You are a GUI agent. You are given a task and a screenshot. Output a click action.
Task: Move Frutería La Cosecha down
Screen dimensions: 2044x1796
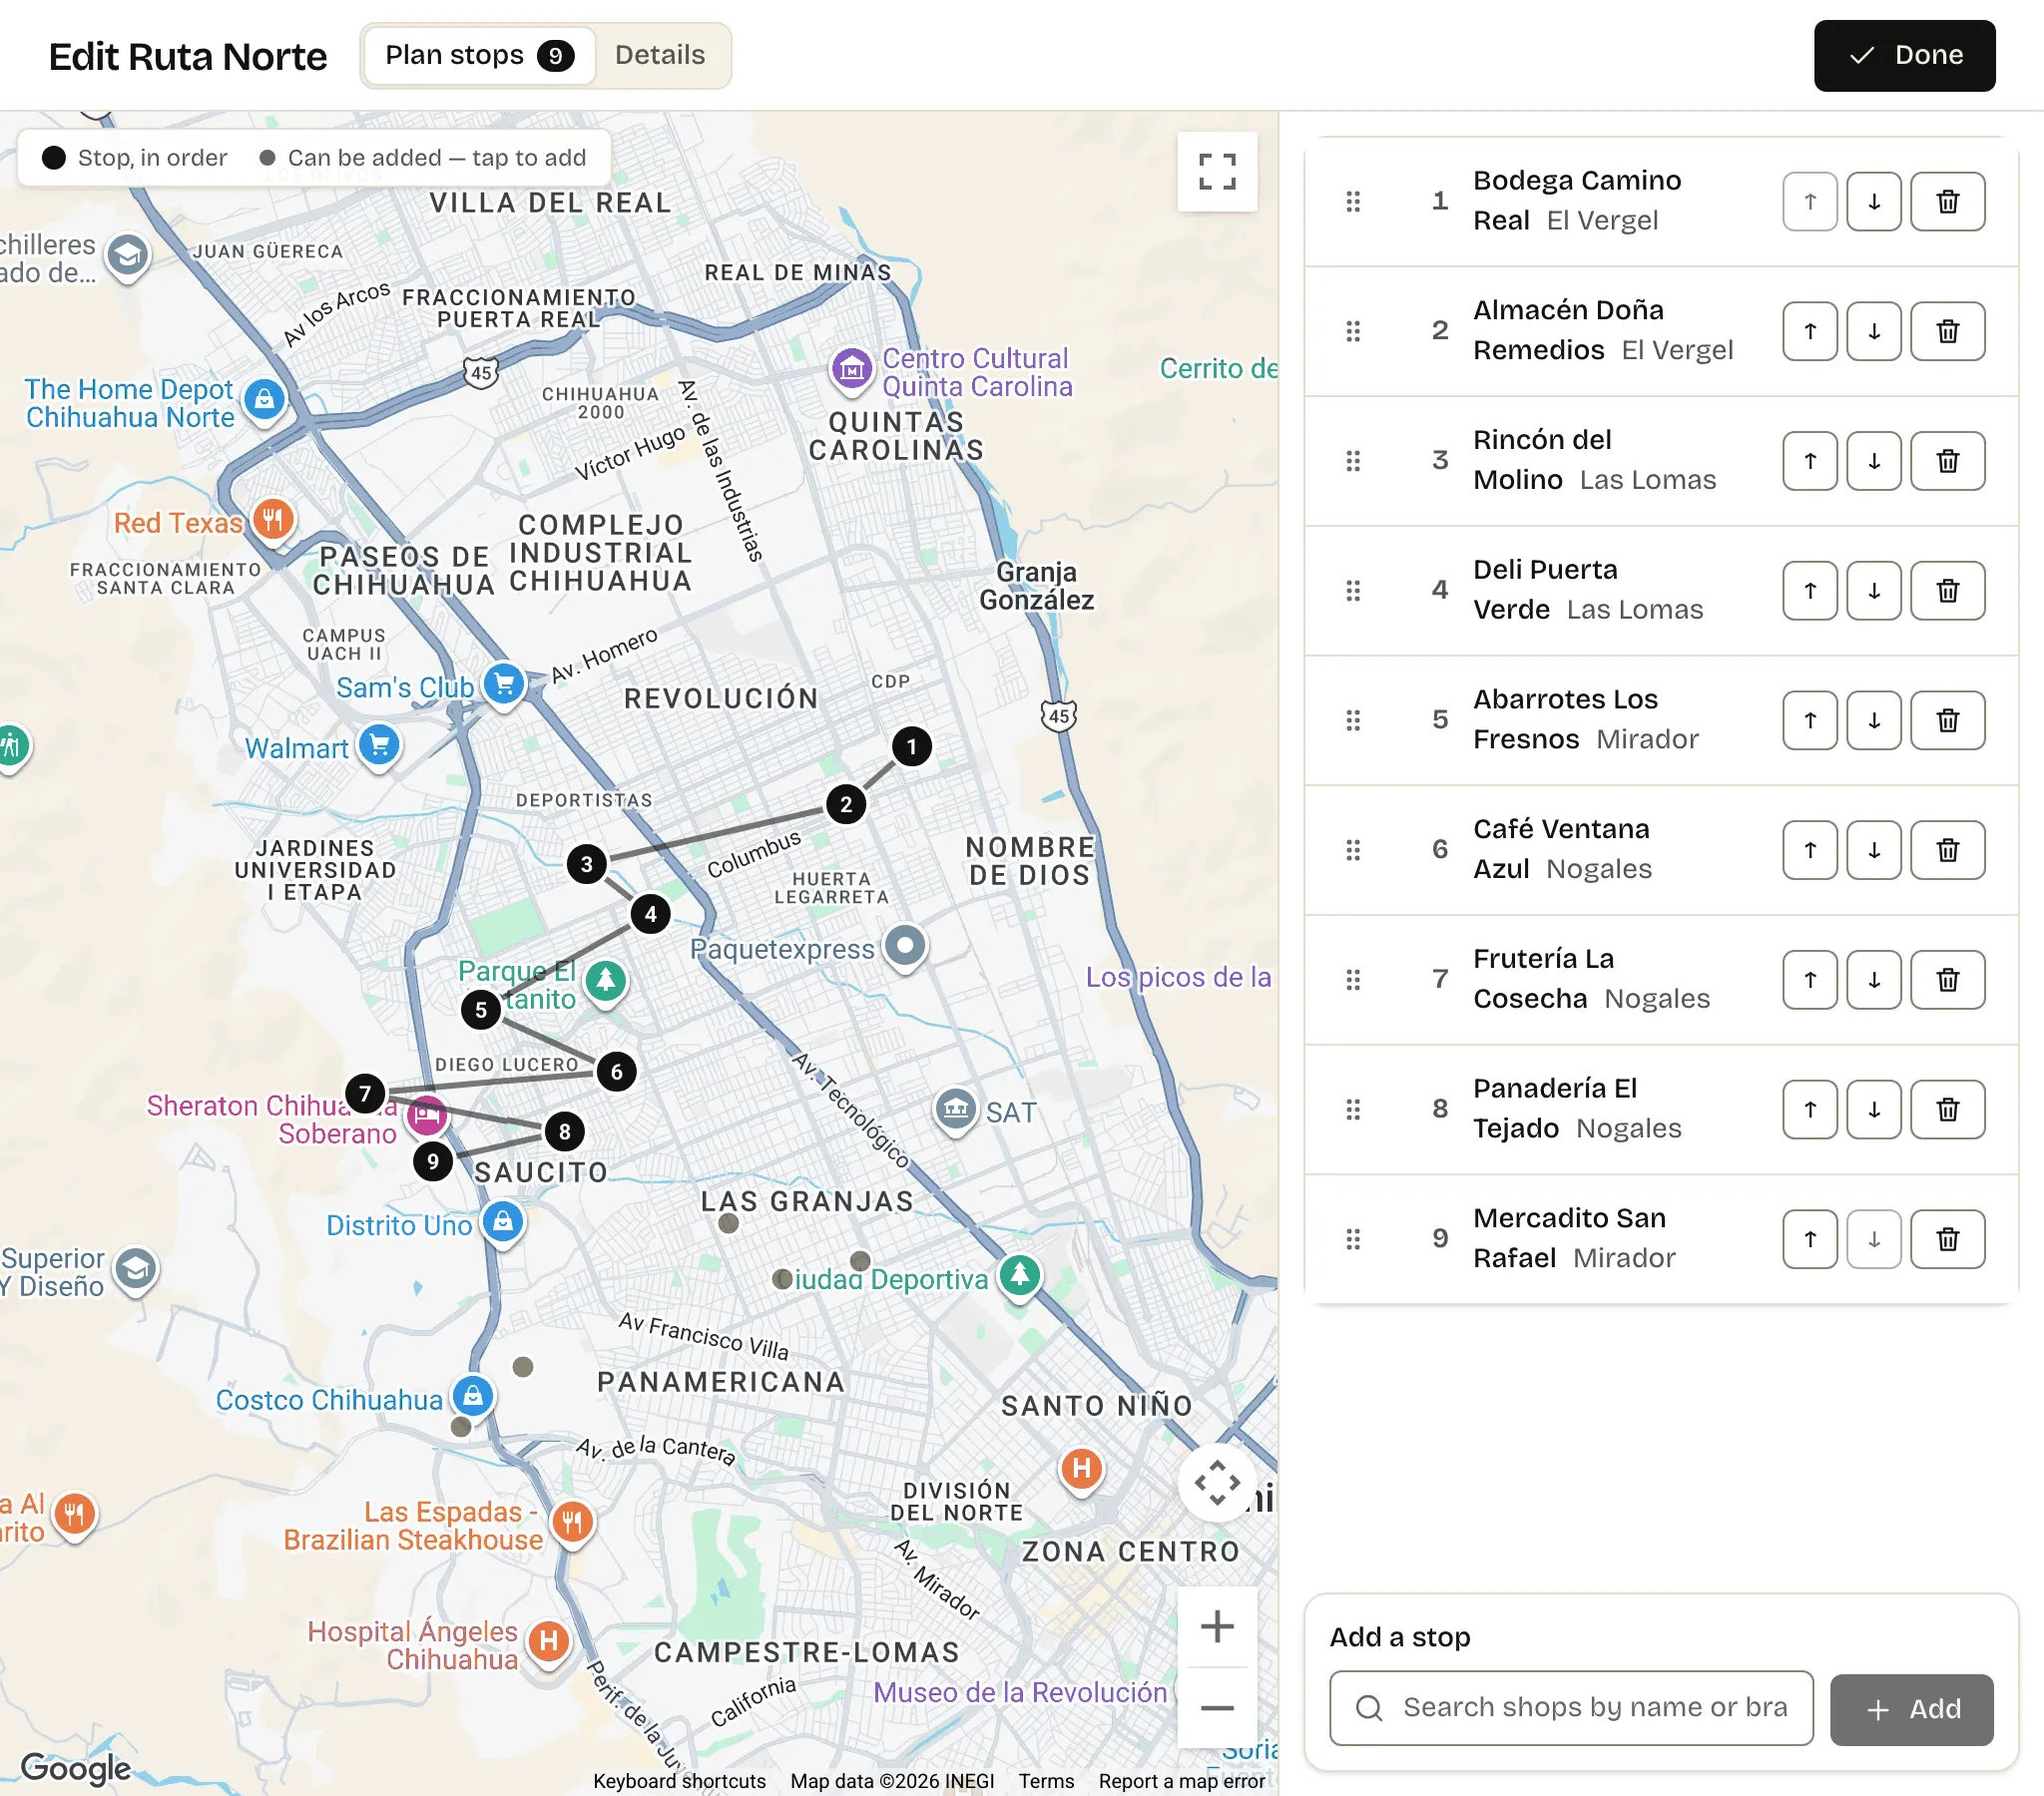pos(1873,980)
